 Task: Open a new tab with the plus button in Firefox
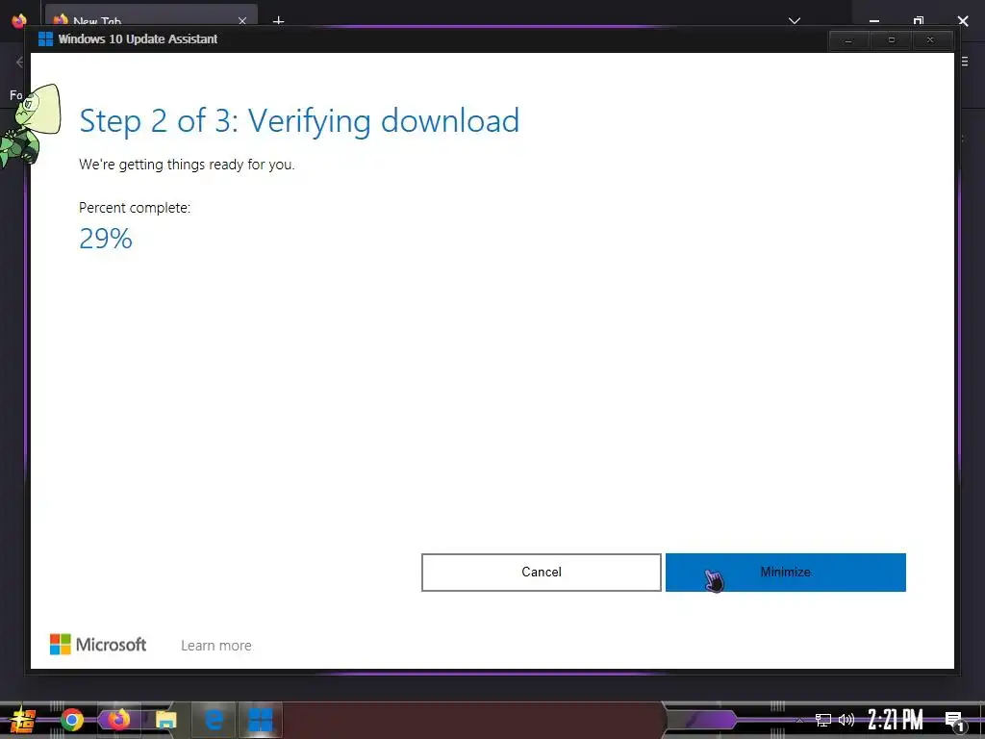[278, 21]
